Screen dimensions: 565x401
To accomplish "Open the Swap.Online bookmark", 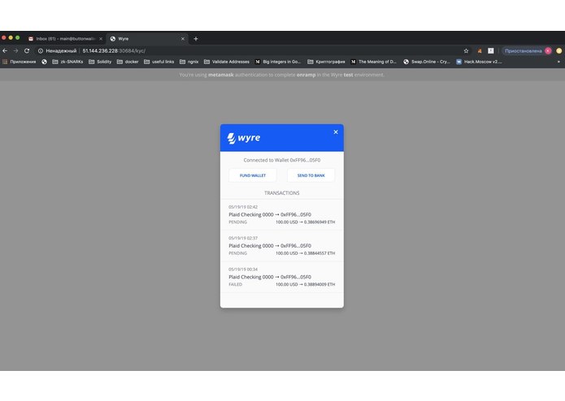I will (427, 62).
